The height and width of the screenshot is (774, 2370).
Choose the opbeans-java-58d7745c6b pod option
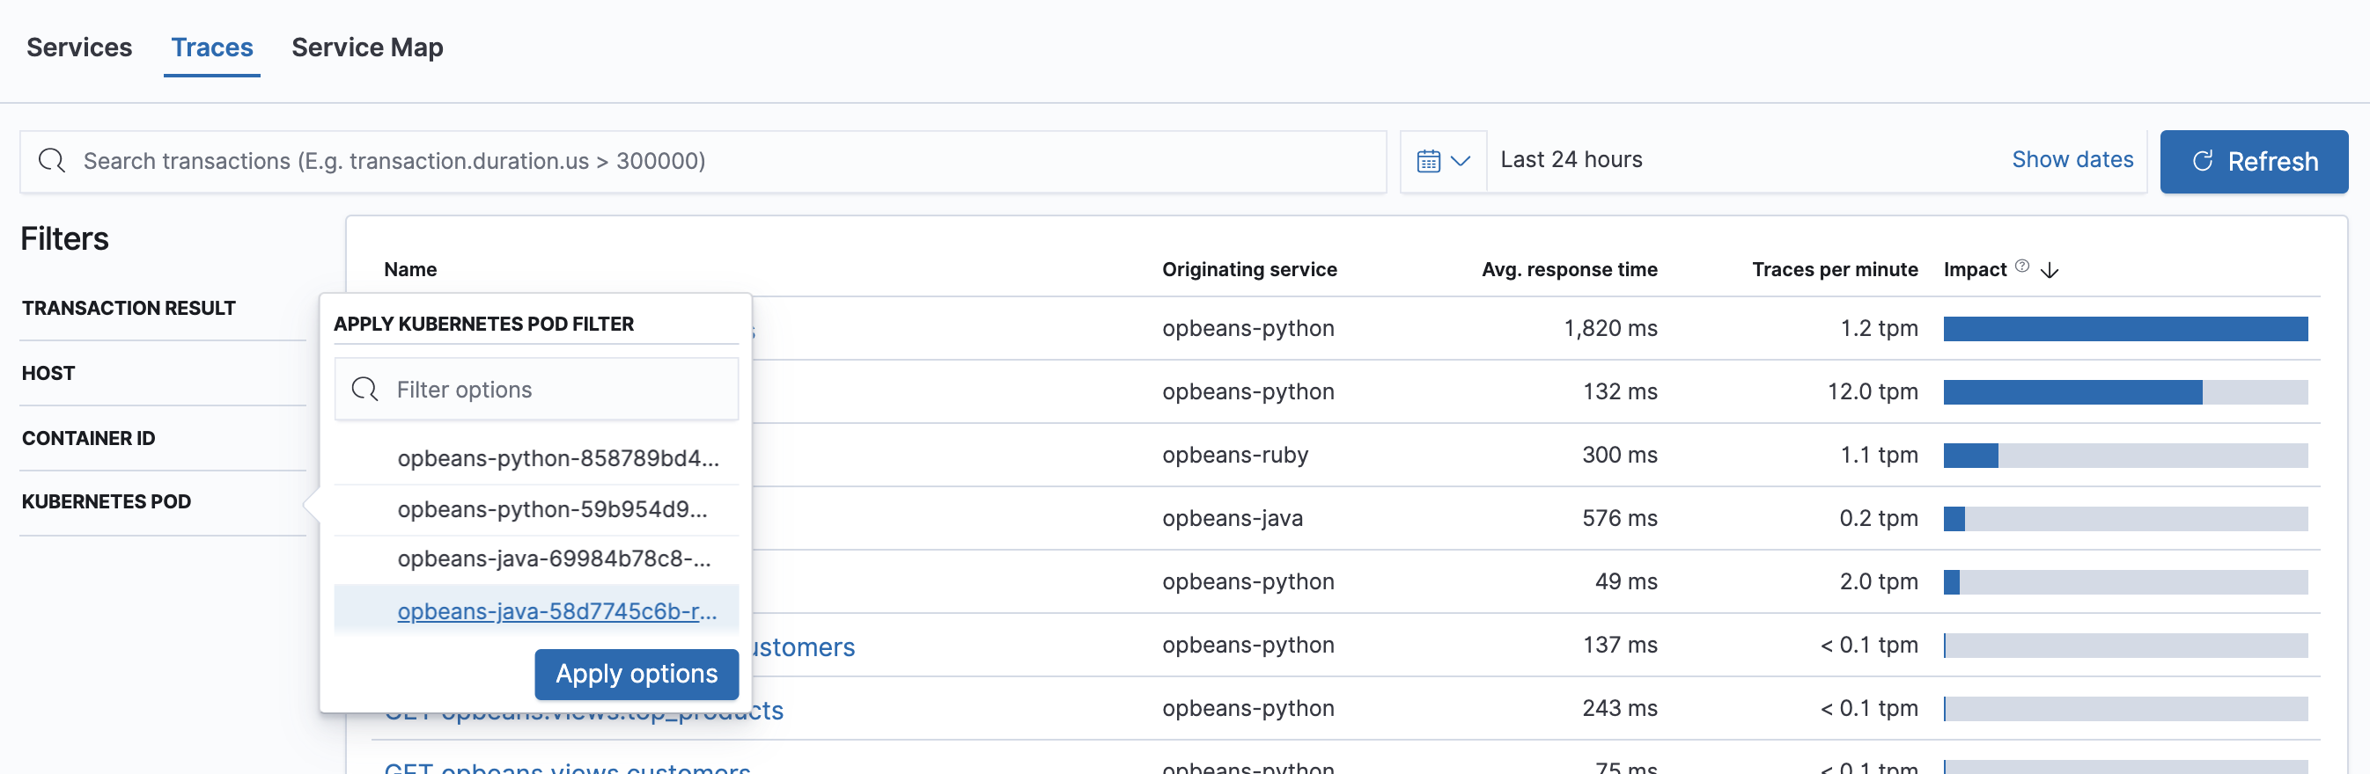(x=556, y=611)
